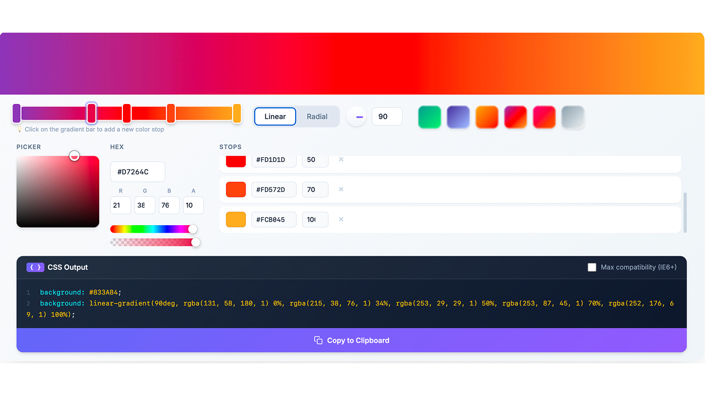Viewport: 705px width, 396px height.
Task: Enable Max compatibility (IE6+) checkbox
Action: pyautogui.click(x=592, y=267)
